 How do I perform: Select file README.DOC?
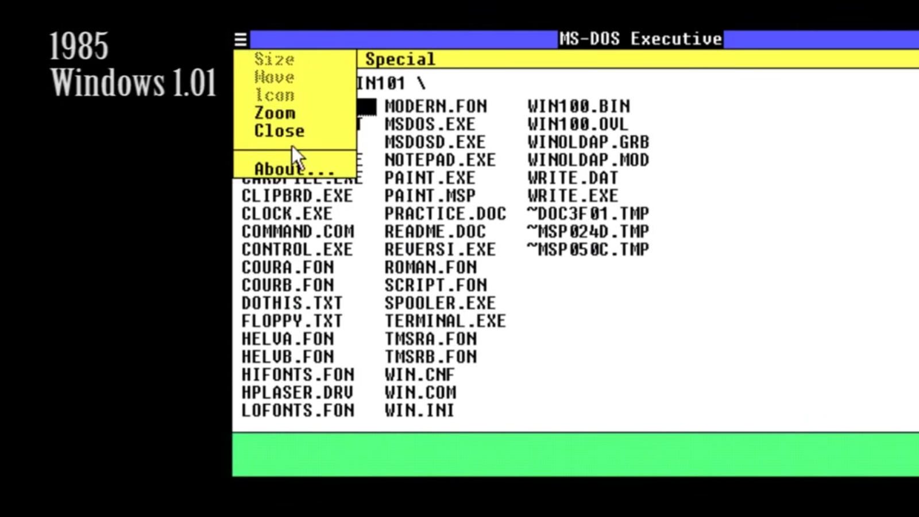click(435, 232)
